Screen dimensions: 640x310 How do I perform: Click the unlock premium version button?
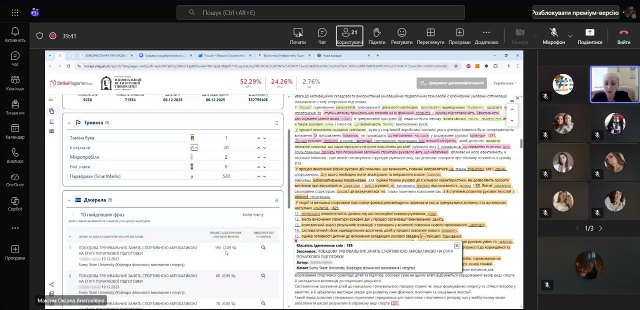tap(574, 12)
